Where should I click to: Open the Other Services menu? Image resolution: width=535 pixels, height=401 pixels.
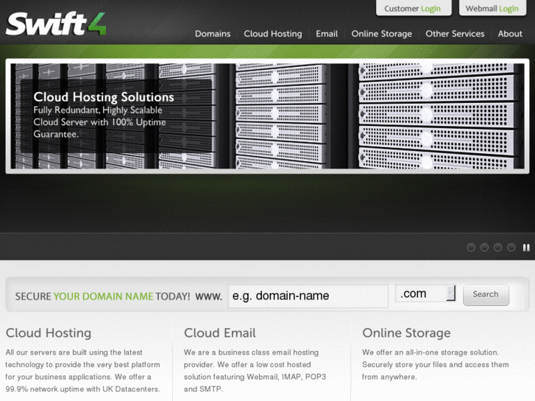pyautogui.click(x=455, y=34)
